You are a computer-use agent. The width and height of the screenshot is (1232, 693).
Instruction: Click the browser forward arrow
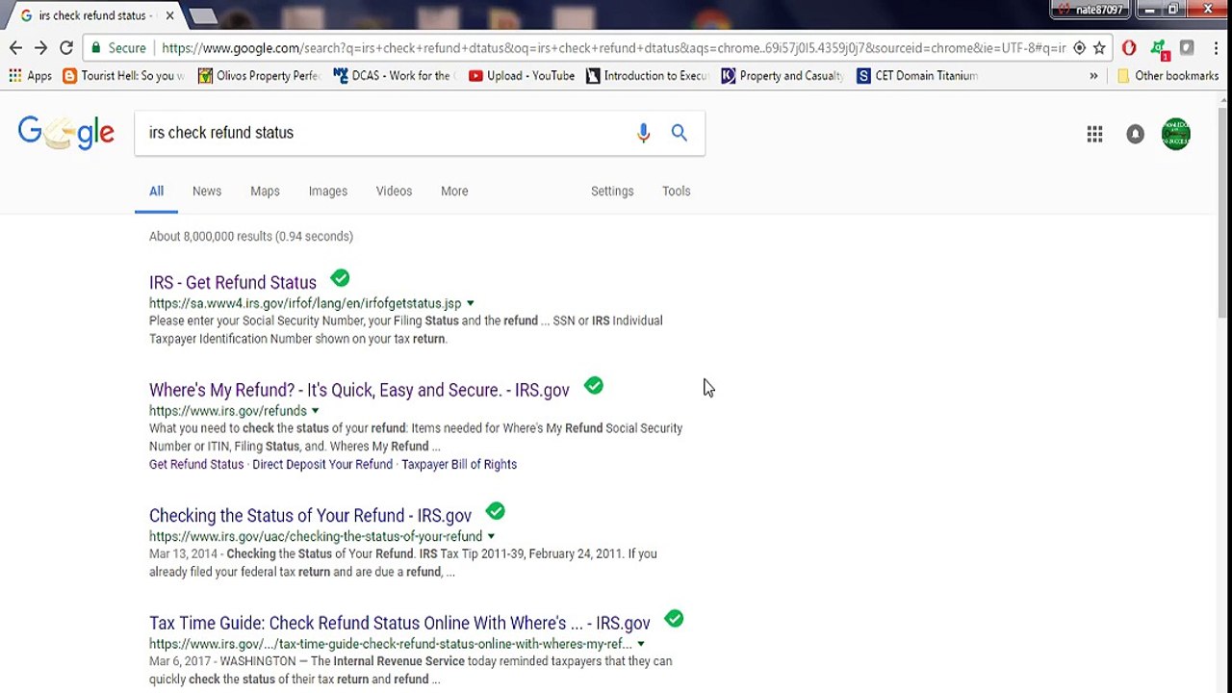[40, 47]
